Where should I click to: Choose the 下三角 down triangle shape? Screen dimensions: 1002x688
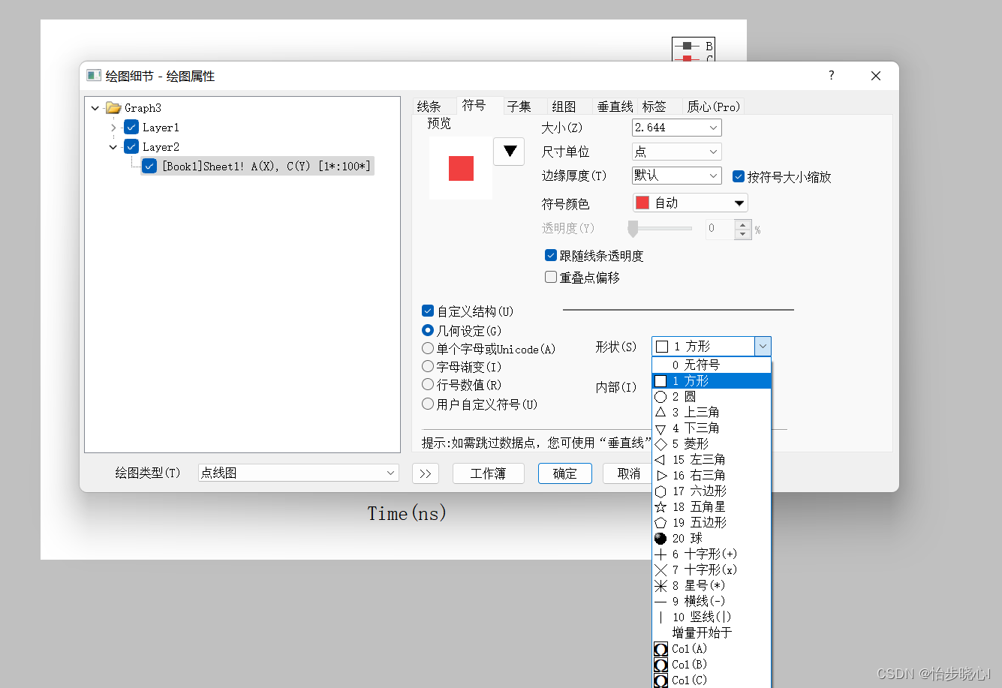(x=712, y=428)
